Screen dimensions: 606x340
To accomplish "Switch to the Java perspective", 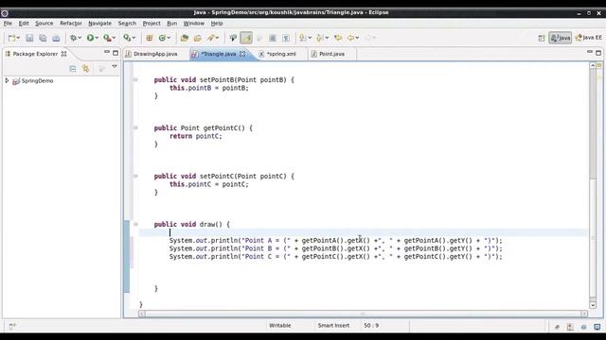I will (560, 38).
